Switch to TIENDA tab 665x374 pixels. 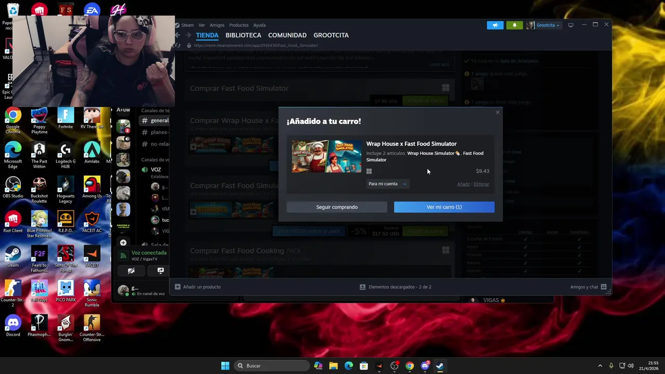tap(207, 35)
